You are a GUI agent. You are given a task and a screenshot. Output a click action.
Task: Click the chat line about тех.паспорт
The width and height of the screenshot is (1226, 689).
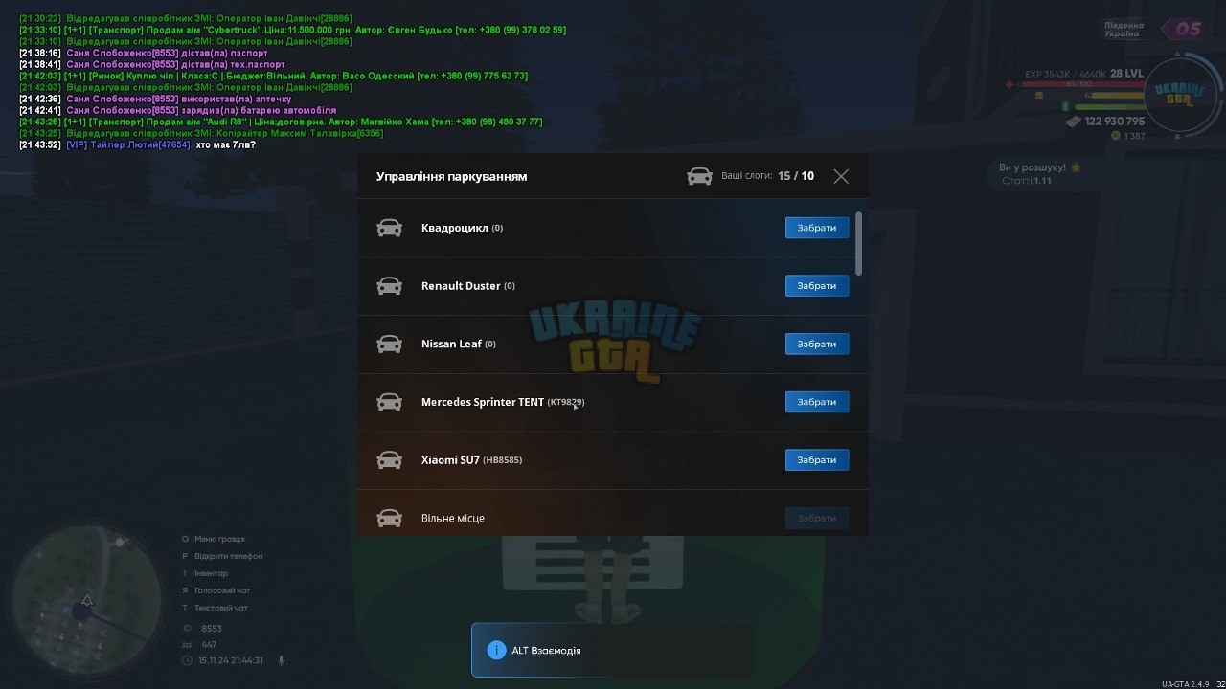click(x=152, y=64)
